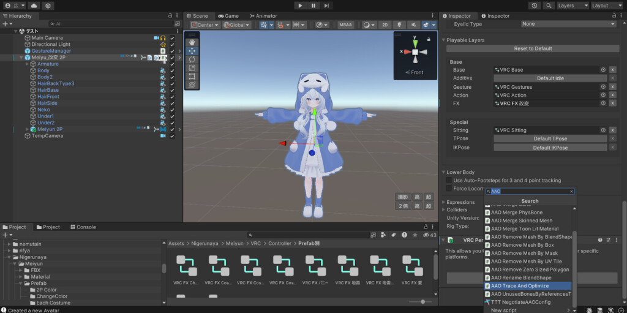Select the Rect tool
627x313 pixels.
(192, 77)
